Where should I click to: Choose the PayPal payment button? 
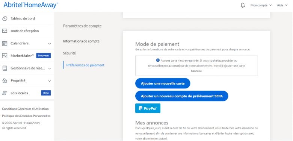[148, 108]
